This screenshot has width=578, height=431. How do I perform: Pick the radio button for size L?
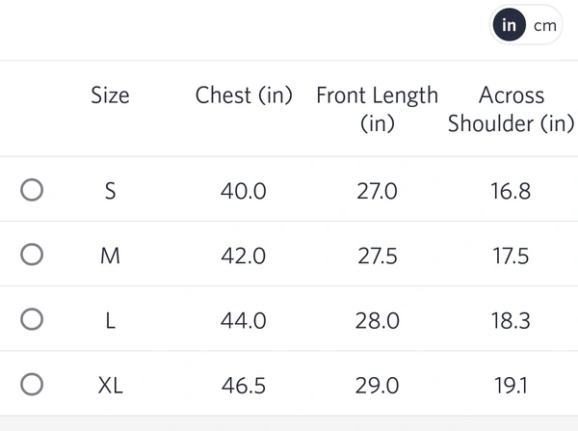[32, 319]
